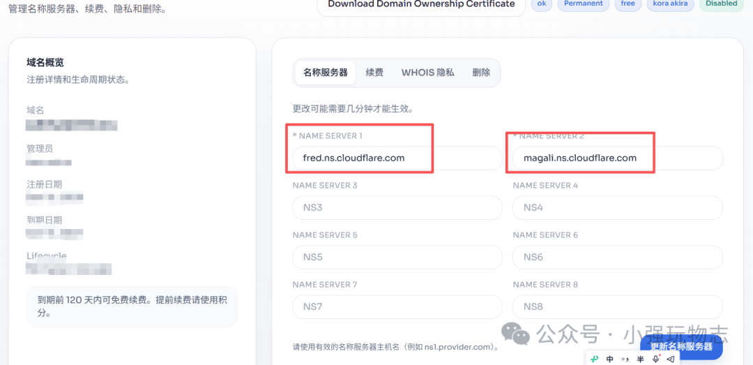Screen dimensions: 753x365
Task: Toggle the 半 half-width mode icon
Action: coord(640,359)
